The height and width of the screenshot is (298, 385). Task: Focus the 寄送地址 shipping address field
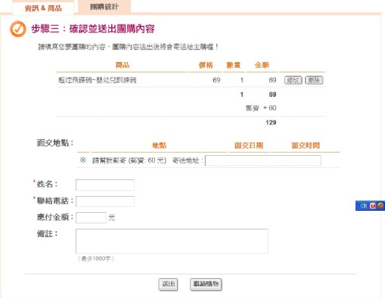point(262,160)
